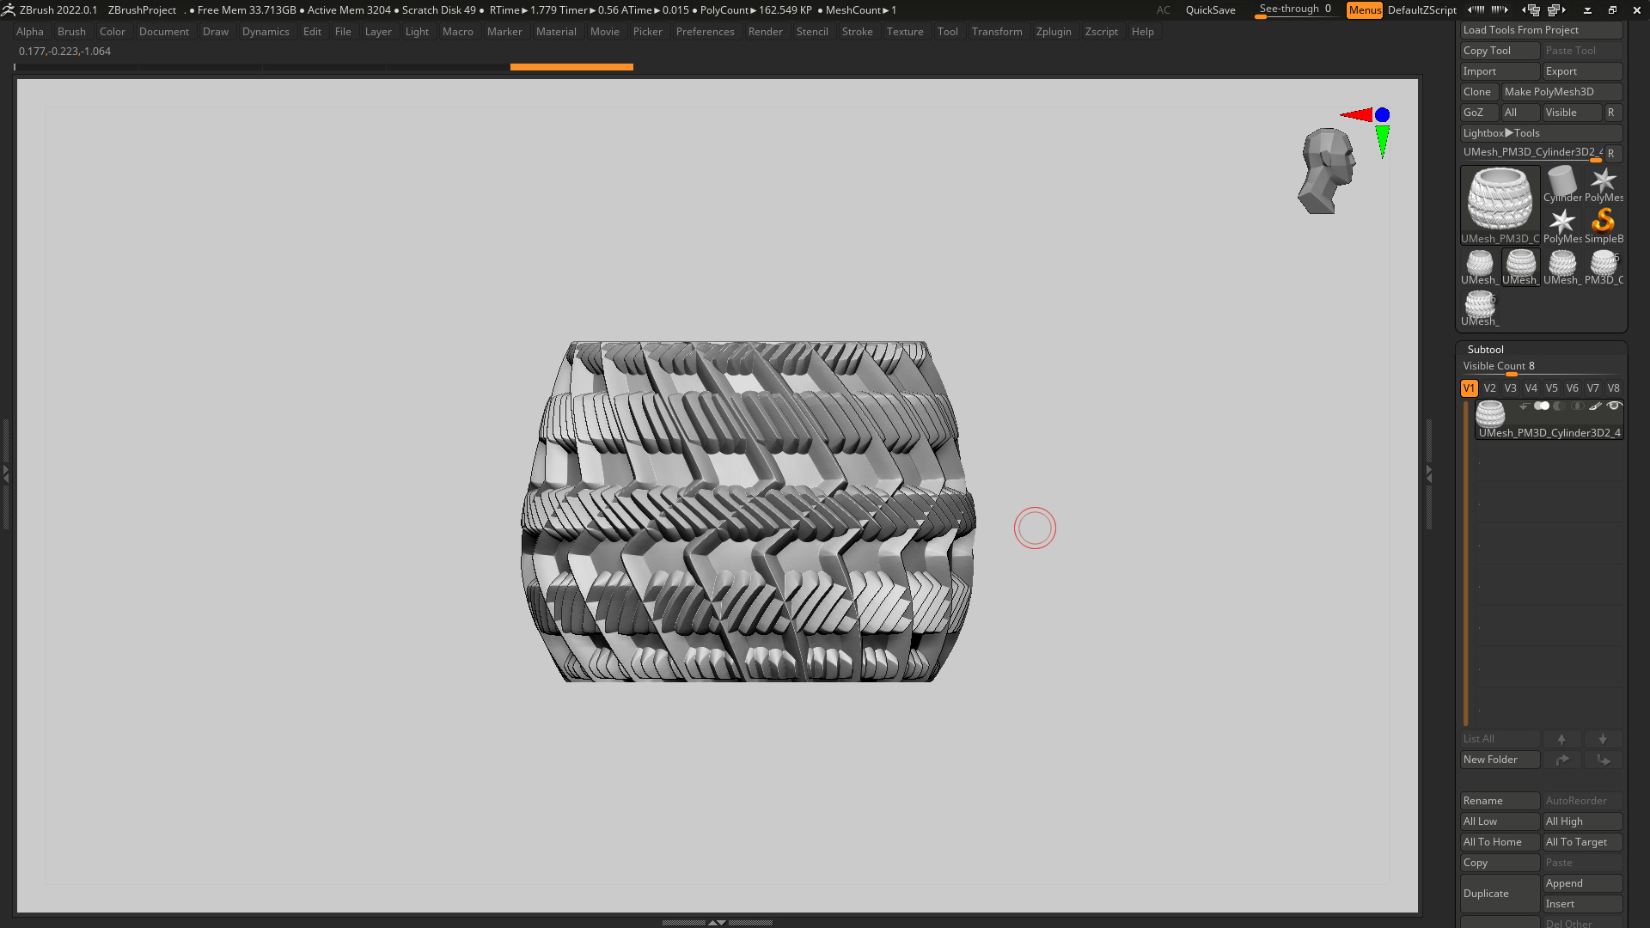1650x928 pixels.
Task: Click the bottom tray divider arrows
Action: [717, 922]
